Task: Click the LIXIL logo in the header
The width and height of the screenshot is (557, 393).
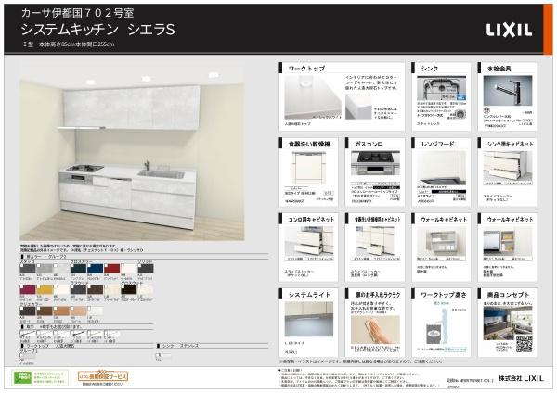Action: [x=509, y=31]
